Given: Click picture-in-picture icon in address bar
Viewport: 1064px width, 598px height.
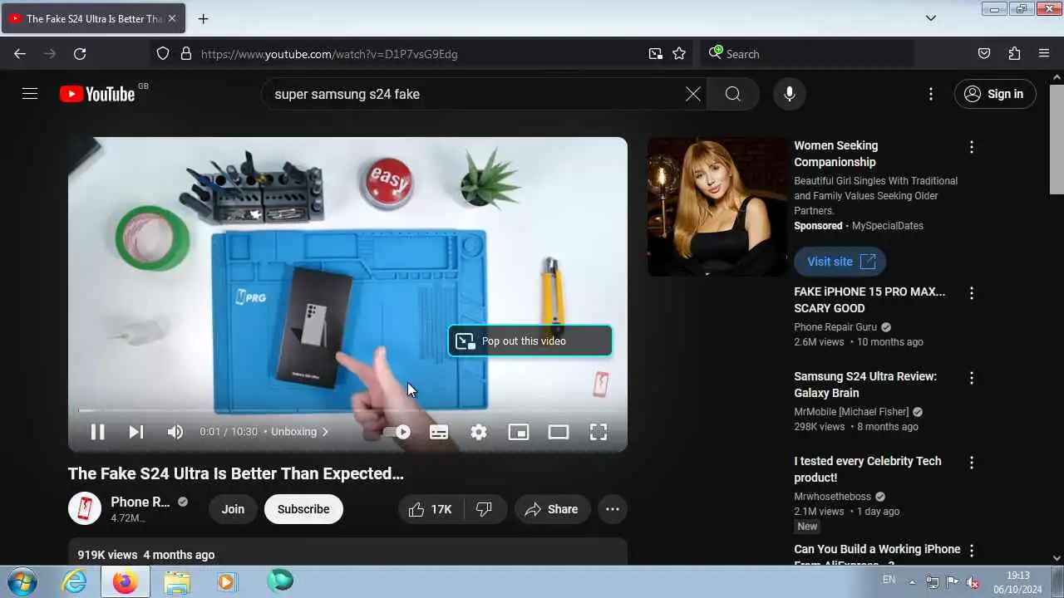Looking at the screenshot, I should tap(656, 54).
